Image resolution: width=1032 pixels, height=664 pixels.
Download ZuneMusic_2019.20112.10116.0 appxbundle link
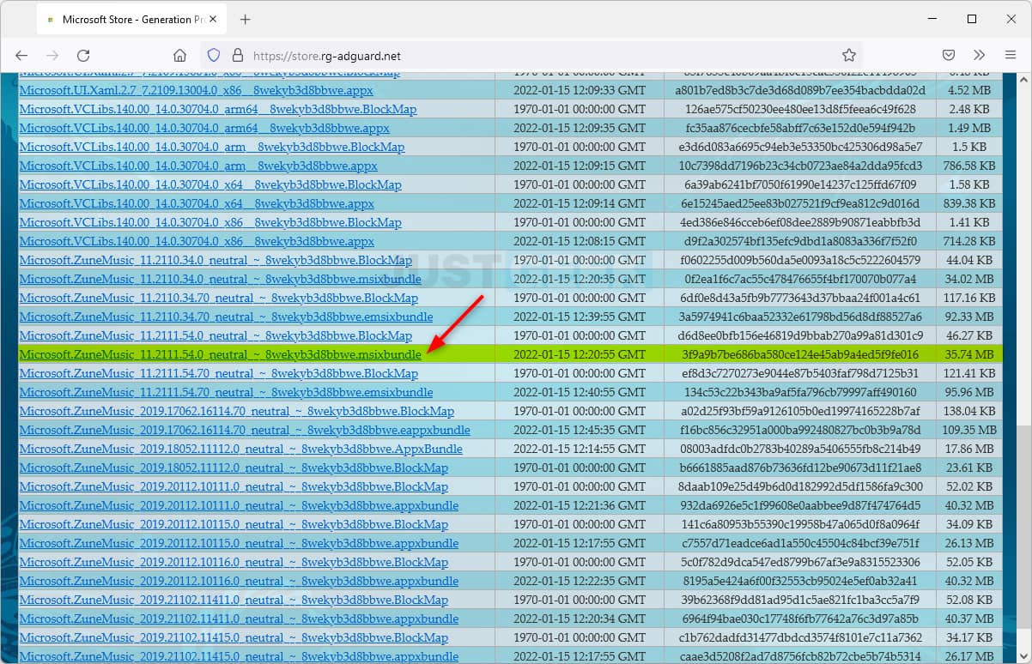tap(239, 581)
